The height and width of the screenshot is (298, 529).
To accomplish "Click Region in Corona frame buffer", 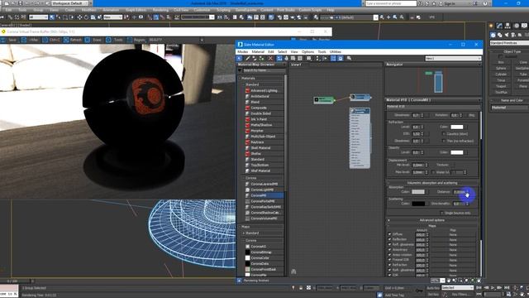I will tap(136, 40).
